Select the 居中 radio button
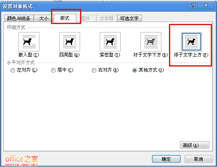 pyautogui.click(x=53, y=70)
